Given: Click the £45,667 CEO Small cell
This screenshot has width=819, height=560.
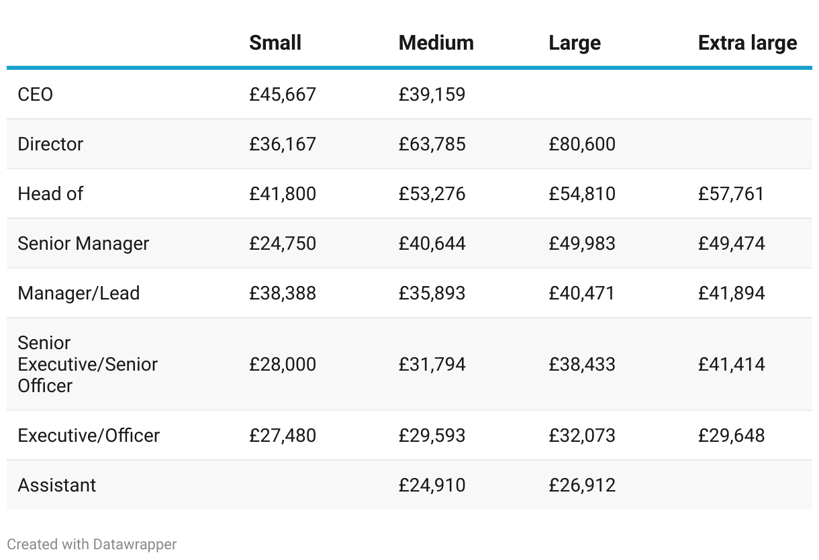Looking at the screenshot, I should [x=282, y=94].
